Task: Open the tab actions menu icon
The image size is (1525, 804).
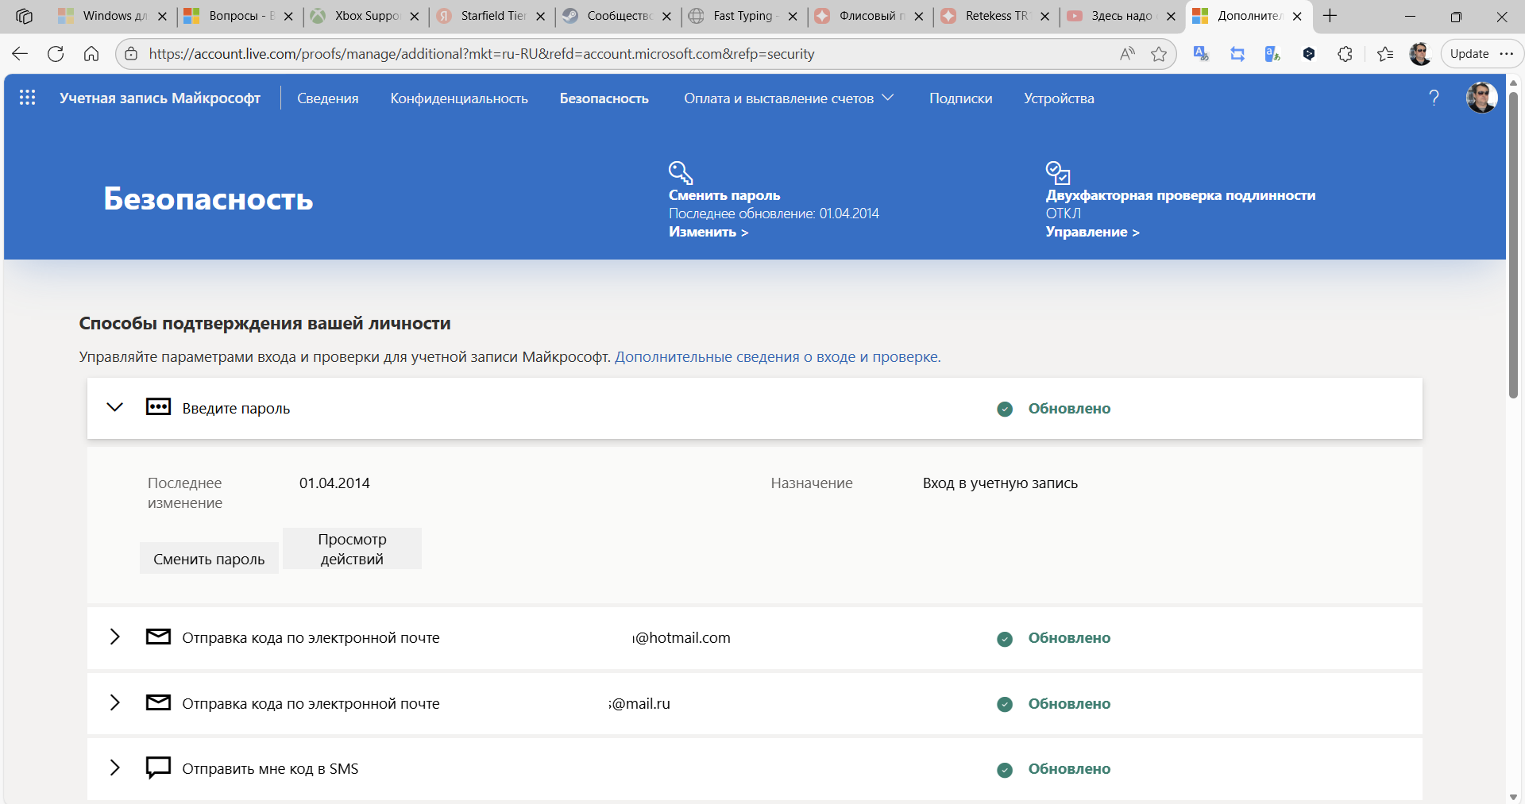Action: 24,16
